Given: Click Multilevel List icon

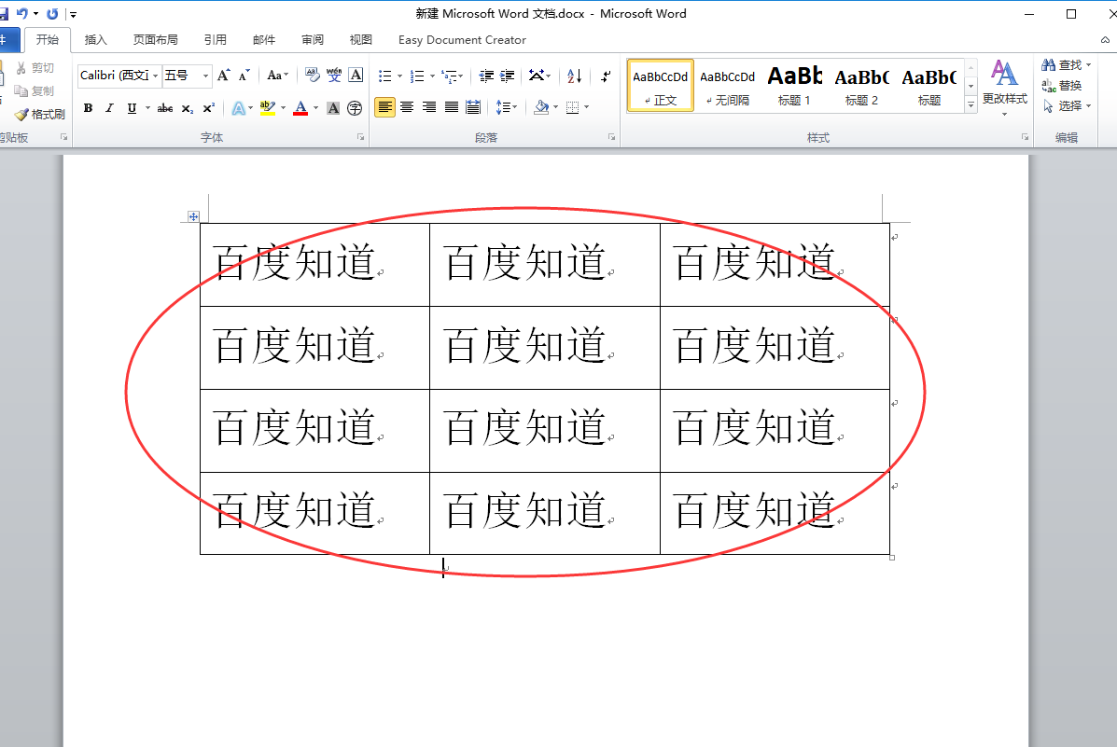Looking at the screenshot, I should [449, 76].
